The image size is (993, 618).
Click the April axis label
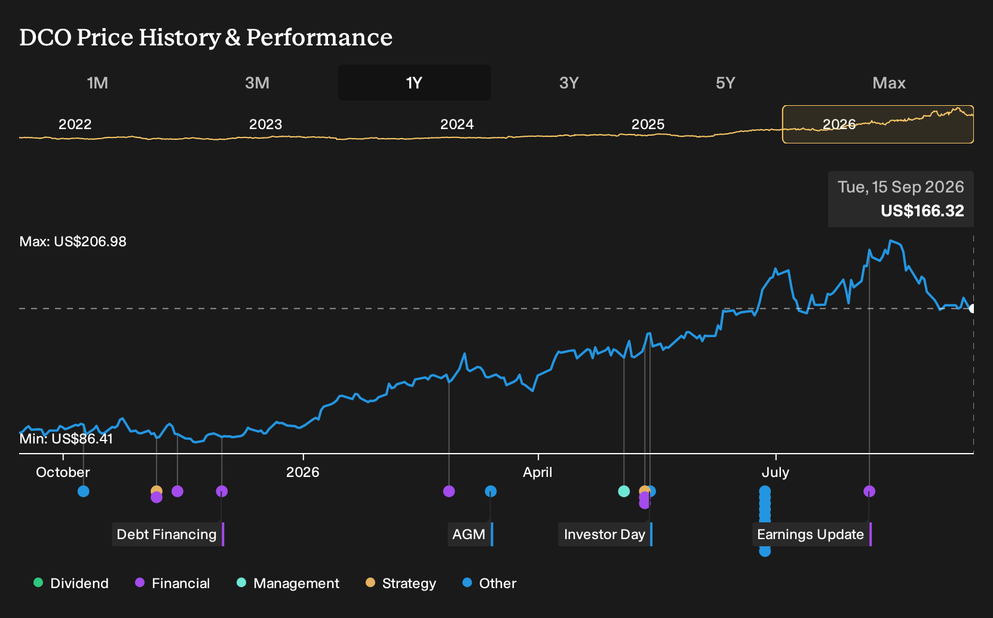(538, 472)
